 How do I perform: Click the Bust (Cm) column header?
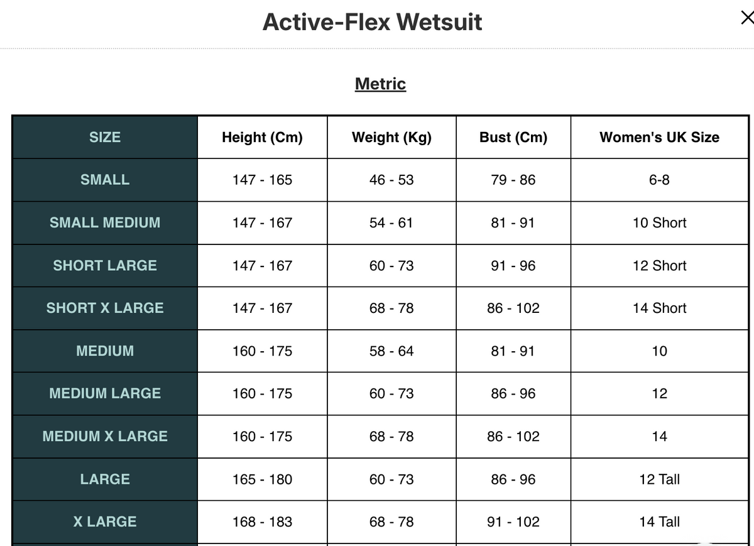(513, 137)
